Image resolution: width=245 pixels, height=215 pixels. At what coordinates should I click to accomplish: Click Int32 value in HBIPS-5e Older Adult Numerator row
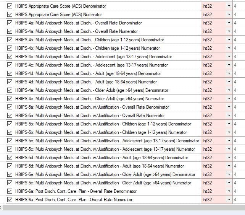coord(207,183)
